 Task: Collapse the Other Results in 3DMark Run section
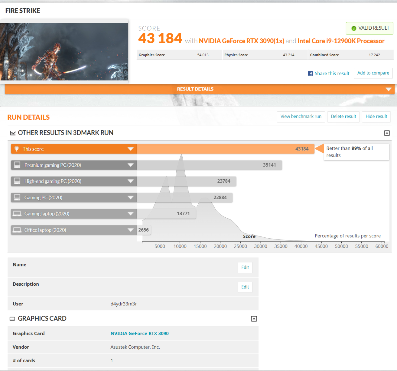pyautogui.click(x=387, y=133)
